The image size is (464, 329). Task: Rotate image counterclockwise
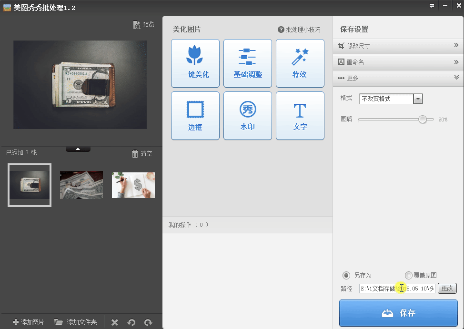click(131, 322)
